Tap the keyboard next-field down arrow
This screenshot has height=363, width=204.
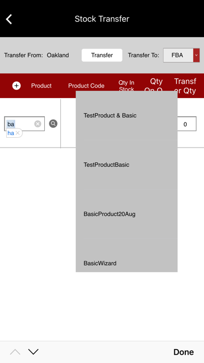click(x=33, y=352)
